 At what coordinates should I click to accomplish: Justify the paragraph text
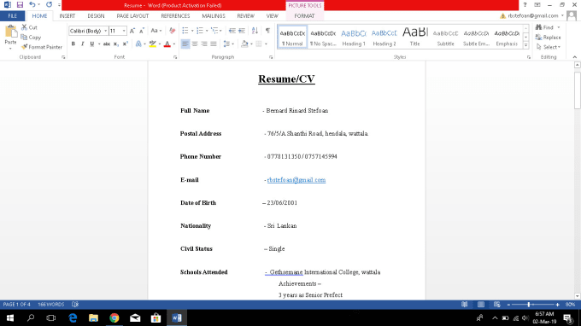click(214, 44)
